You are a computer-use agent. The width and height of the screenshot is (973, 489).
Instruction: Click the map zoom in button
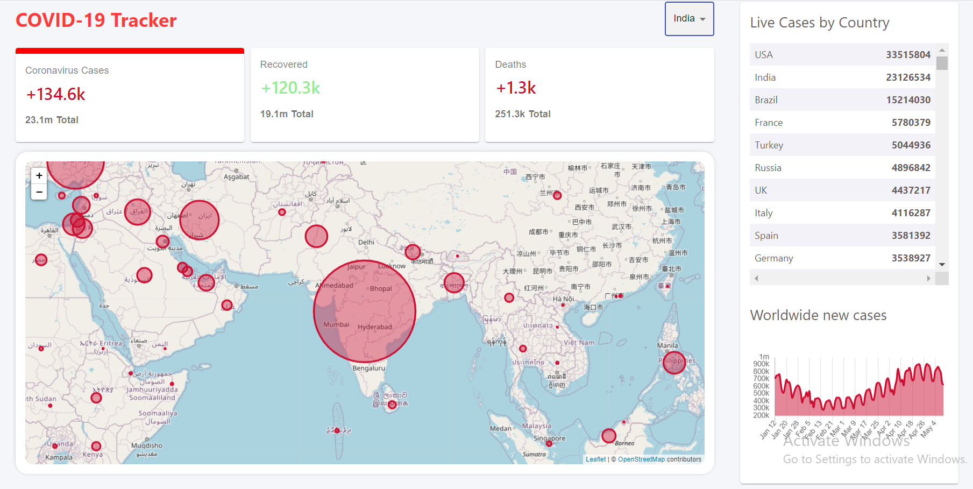click(x=39, y=175)
